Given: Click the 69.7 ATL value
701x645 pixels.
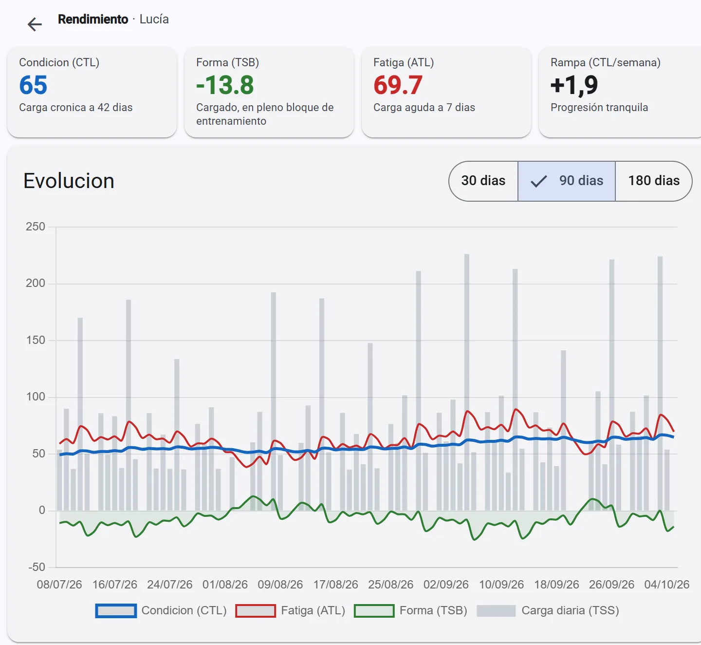Looking at the screenshot, I should [398, 85].
